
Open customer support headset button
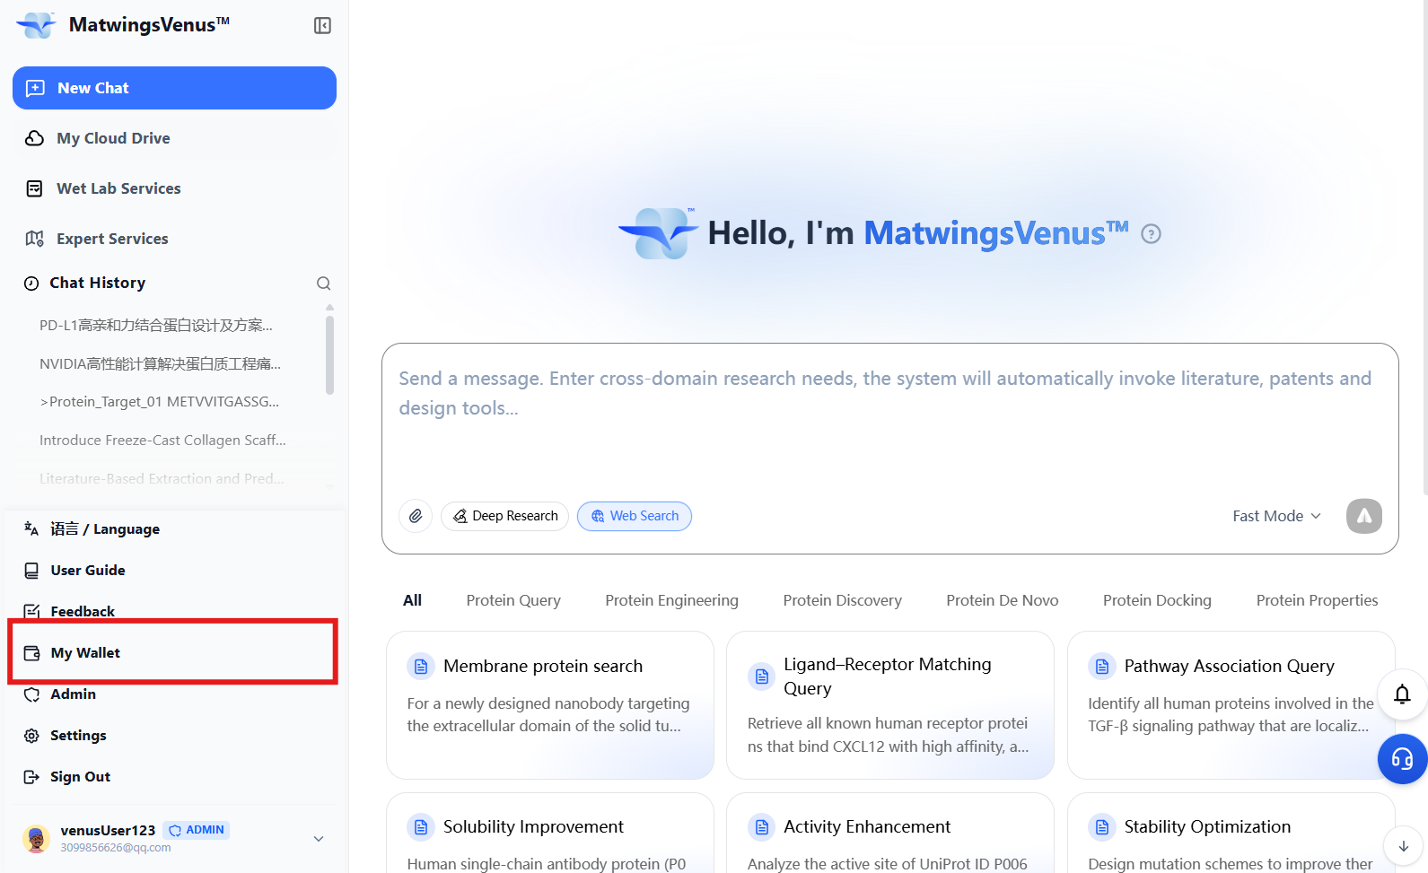point(1402,759)
